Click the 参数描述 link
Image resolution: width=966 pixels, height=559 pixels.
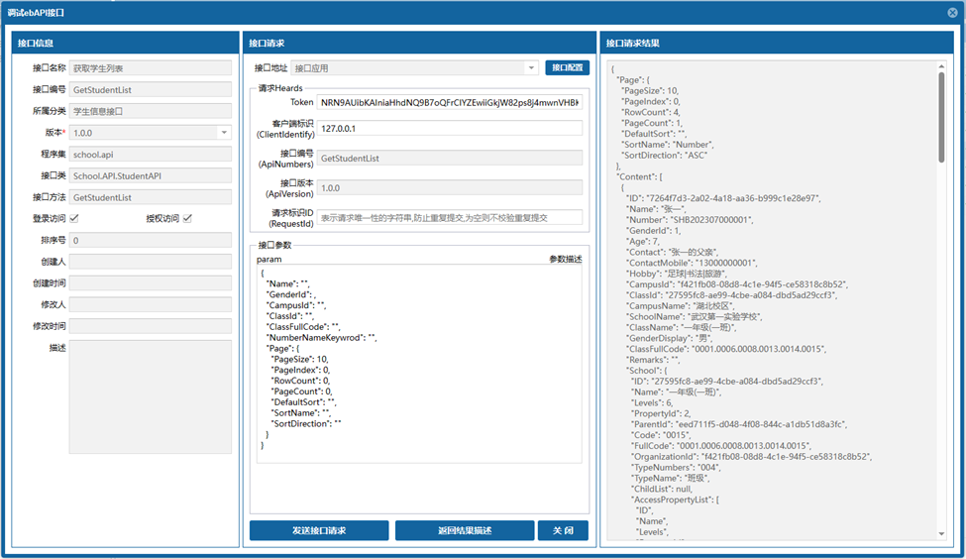[x=565, y=260]
